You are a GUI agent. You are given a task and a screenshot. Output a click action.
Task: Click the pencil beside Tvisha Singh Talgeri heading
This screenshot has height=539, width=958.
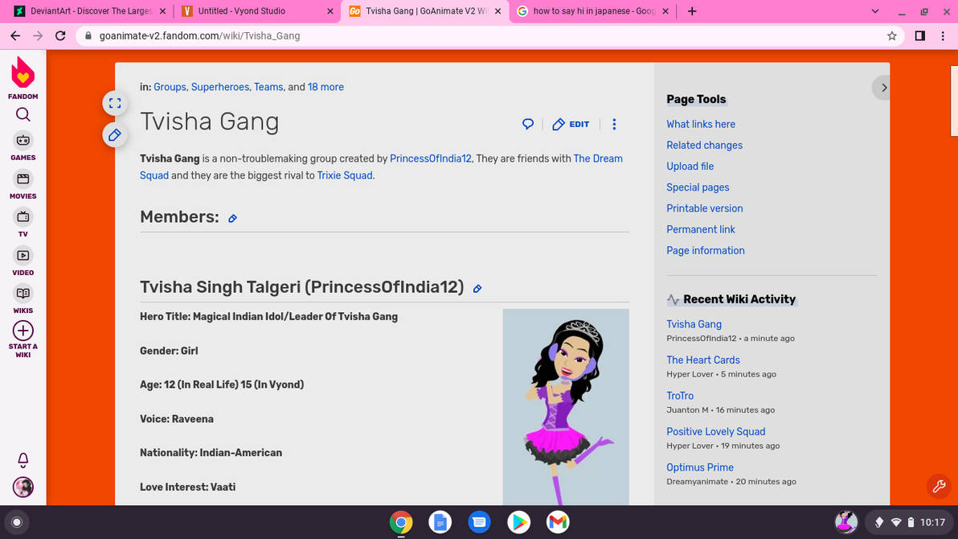coord(477,288)
